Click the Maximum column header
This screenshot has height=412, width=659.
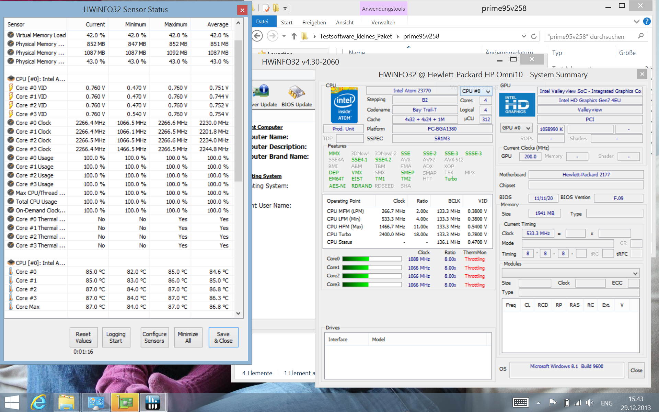tap(170, 24)
